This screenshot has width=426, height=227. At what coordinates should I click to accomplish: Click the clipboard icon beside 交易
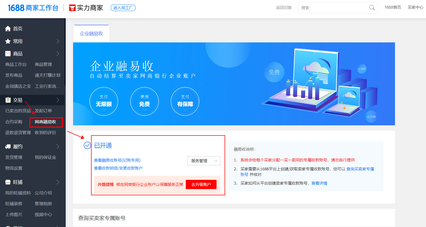(x=8, y=100)
